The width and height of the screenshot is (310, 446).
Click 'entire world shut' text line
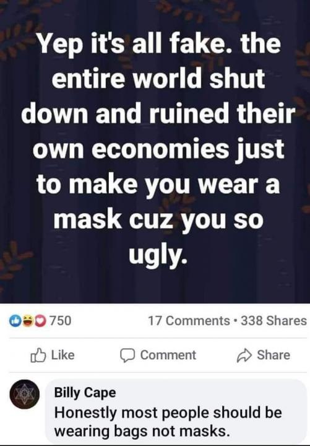158,78
